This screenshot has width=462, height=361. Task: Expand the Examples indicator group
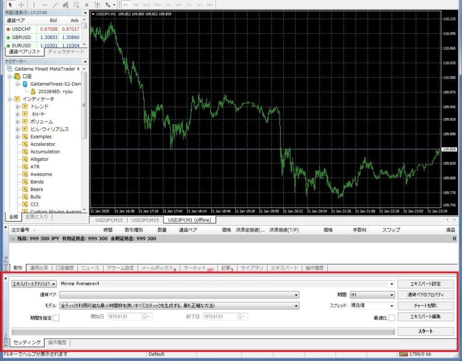click(18, 137)
